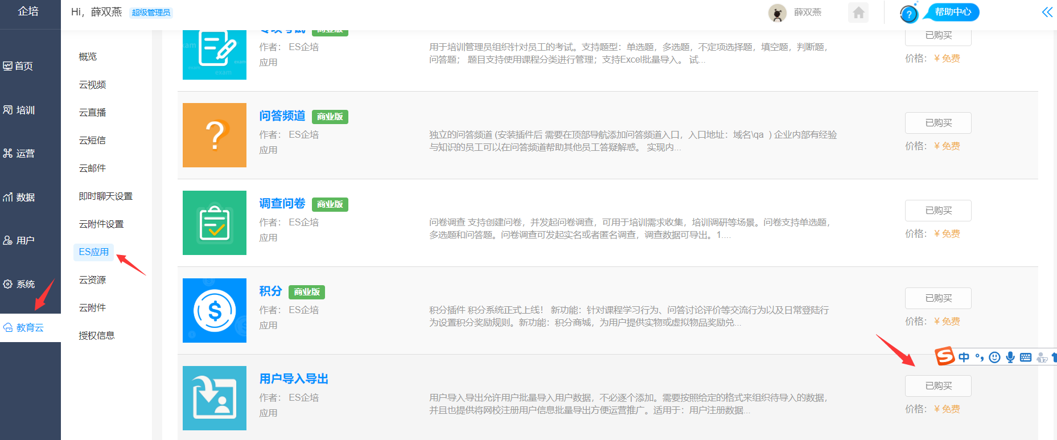The width and height of the screenshot is (1057, 440).
Task: Open the blue question mark help icon
Action: pyautogui.click(x=909, y=14)
